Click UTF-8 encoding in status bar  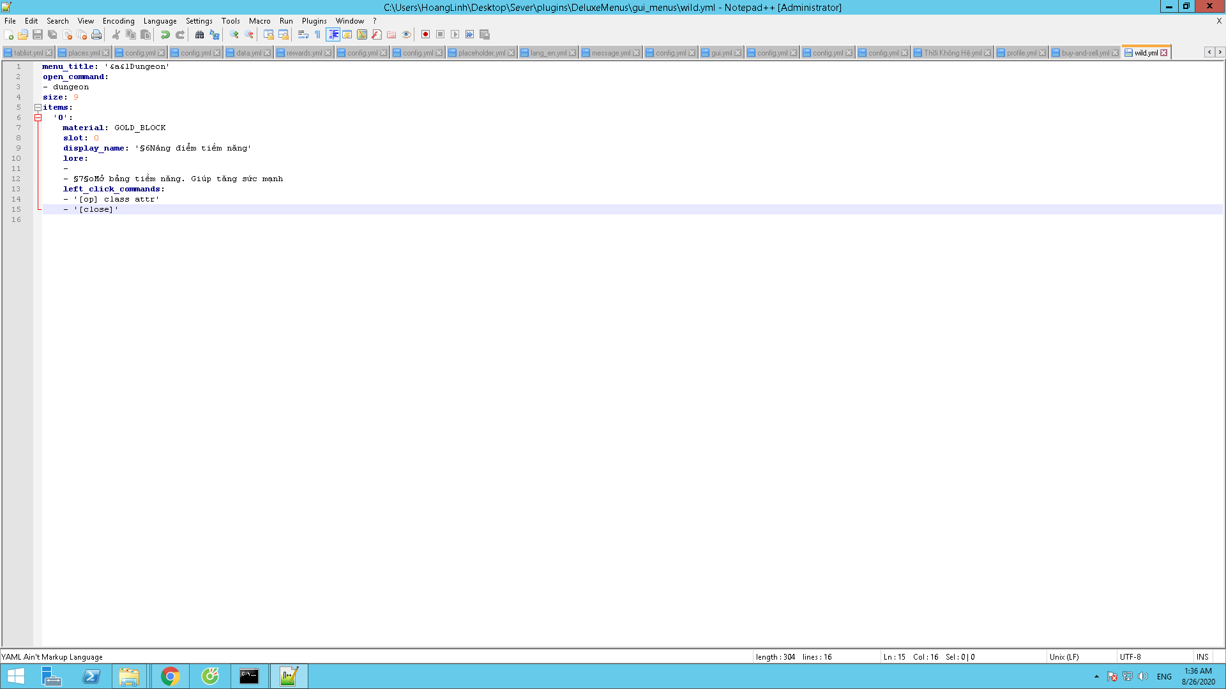pos(1130,656)
